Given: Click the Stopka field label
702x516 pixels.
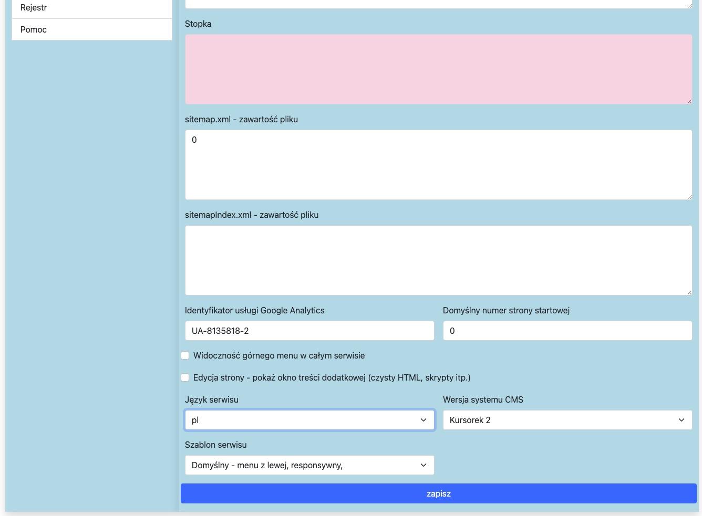Looking at the screenshot, I should (198, 24).
